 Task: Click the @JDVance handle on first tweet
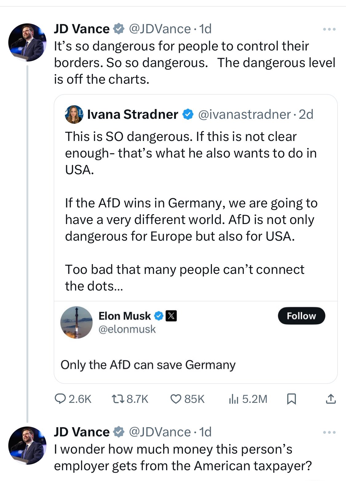pos(160,29)
